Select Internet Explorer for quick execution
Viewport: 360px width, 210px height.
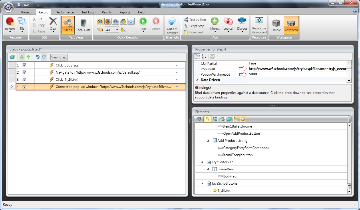(x=100, y=21)
